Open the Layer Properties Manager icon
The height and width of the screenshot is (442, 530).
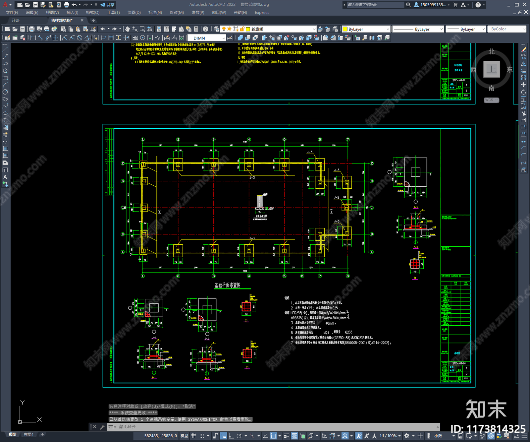pyautogui.click(x=216, y=29)
